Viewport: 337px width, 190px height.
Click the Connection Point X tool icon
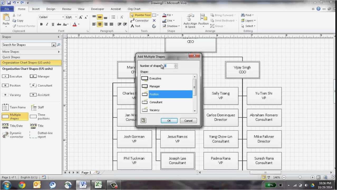pyautogui.click(x=154, y=21)
